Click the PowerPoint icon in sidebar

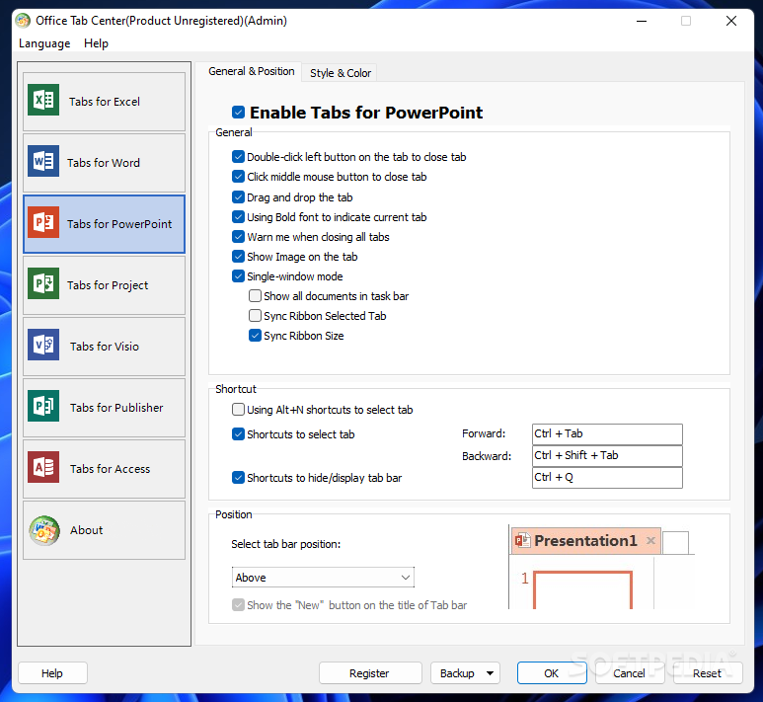tap(43, 222)
